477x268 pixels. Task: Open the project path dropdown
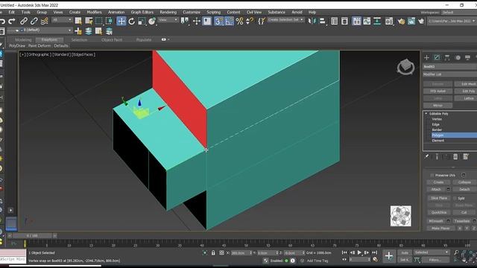(452, 21)
